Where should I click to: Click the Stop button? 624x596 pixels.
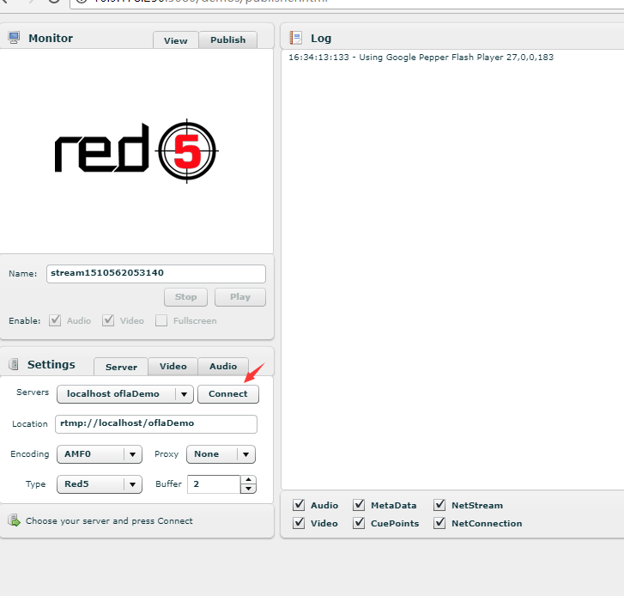pyautogui.click(x=186, y=297)
